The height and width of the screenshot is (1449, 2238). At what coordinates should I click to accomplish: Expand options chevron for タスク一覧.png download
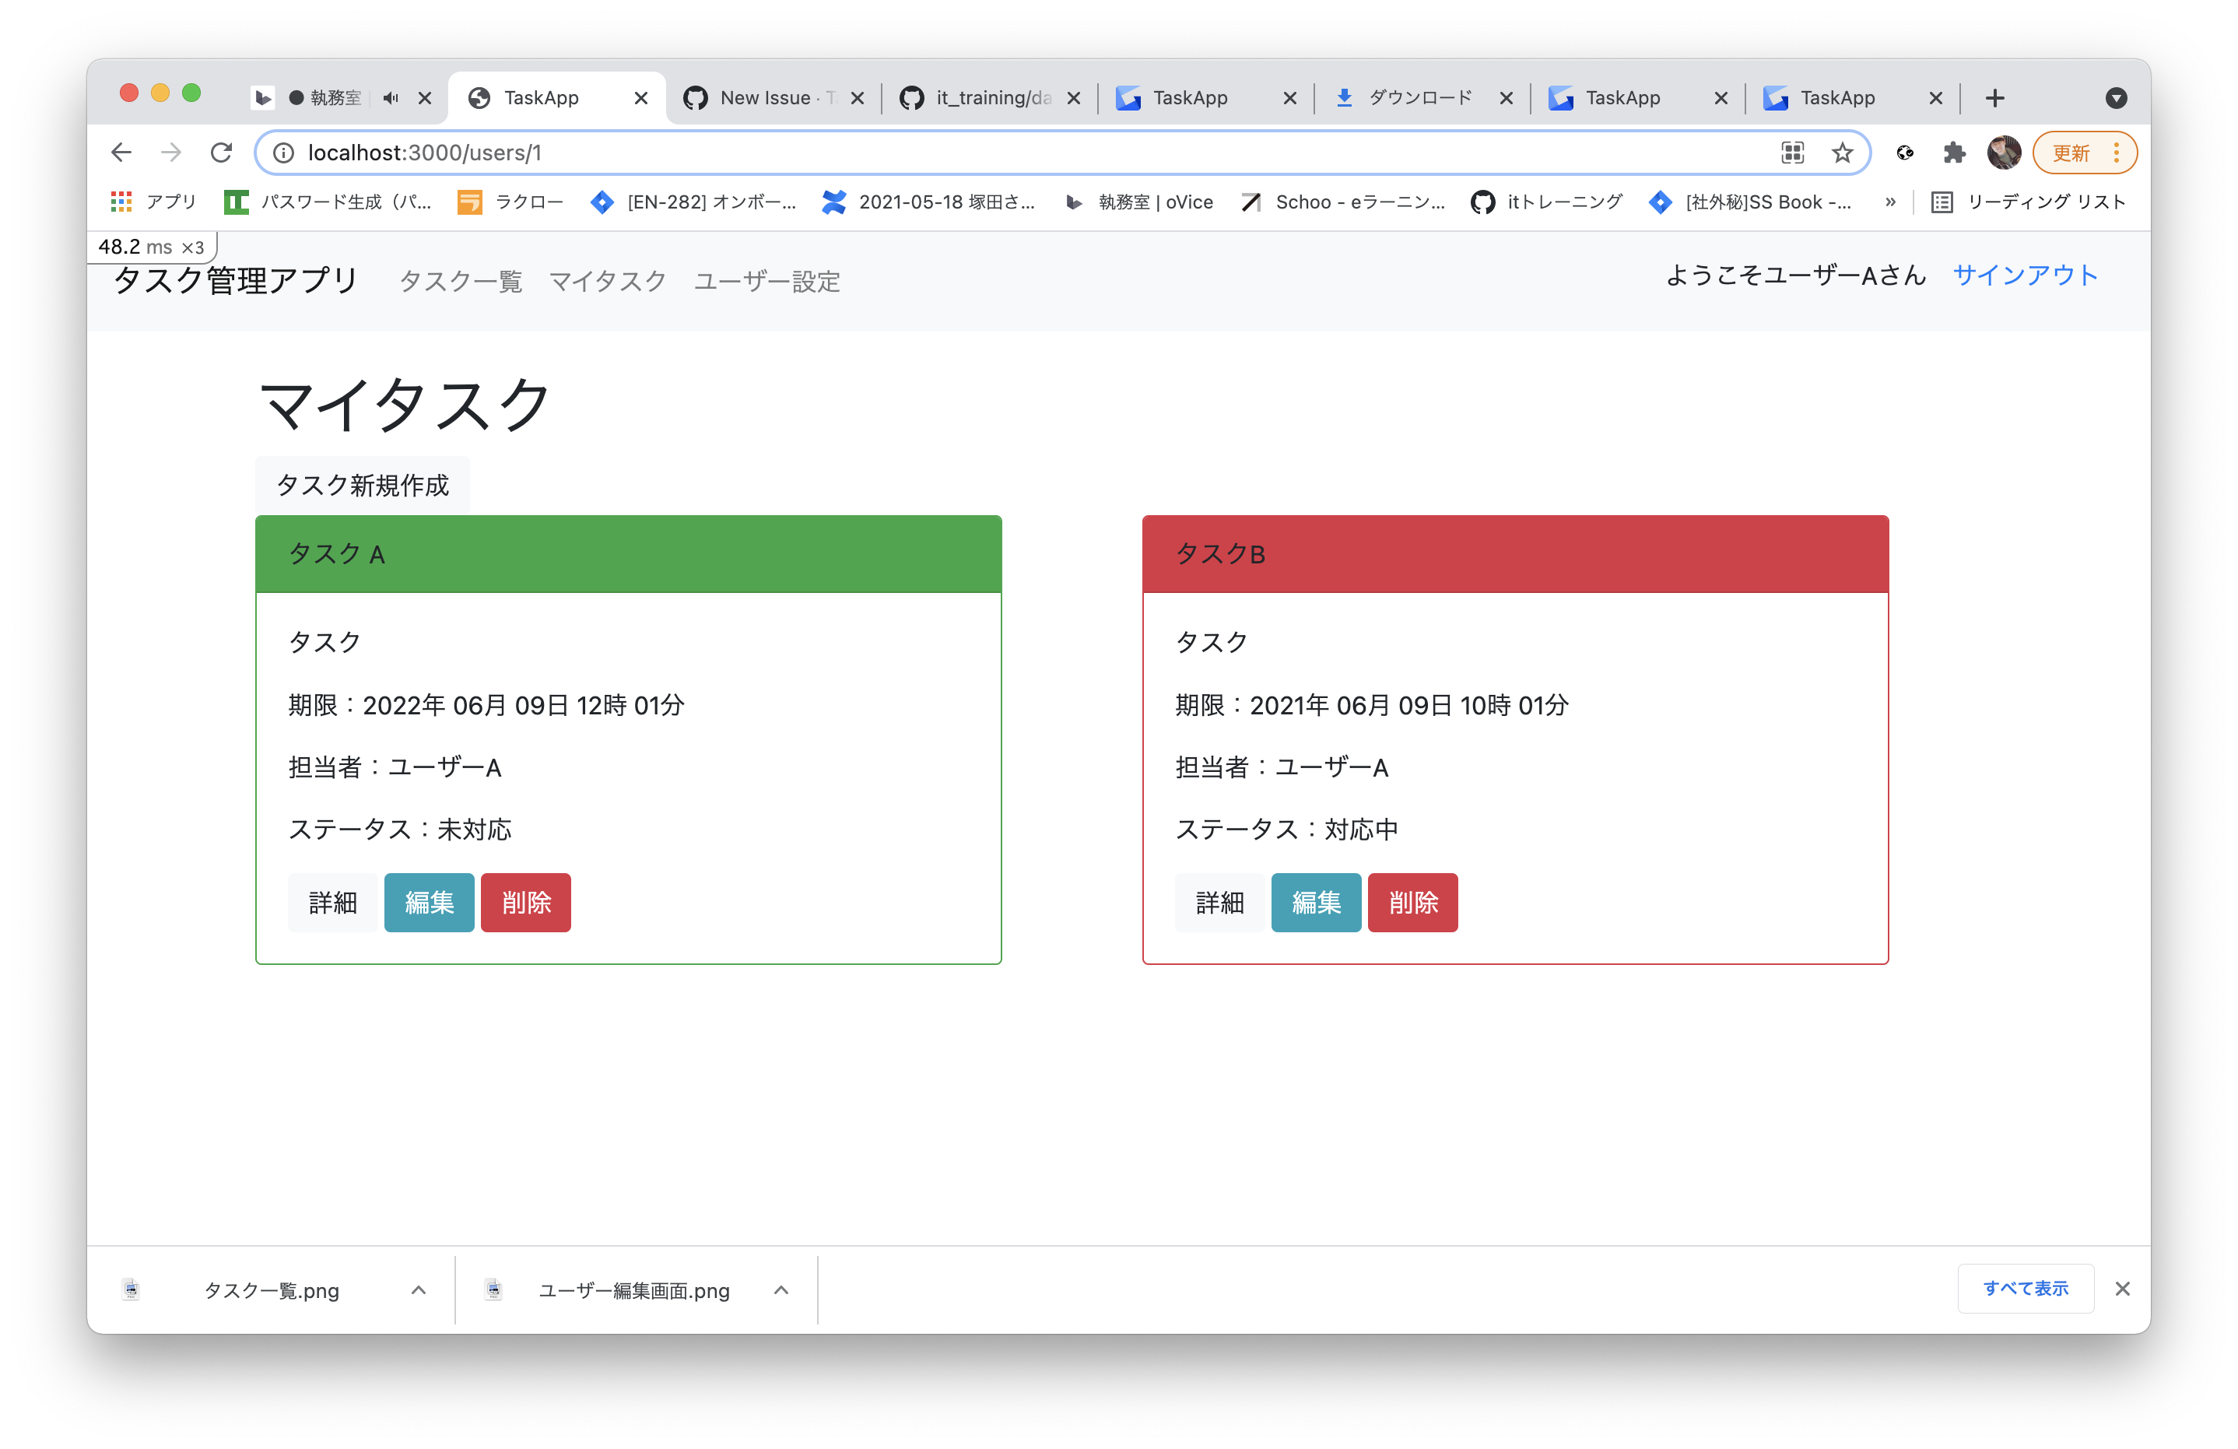click(x=419, y=1290)
